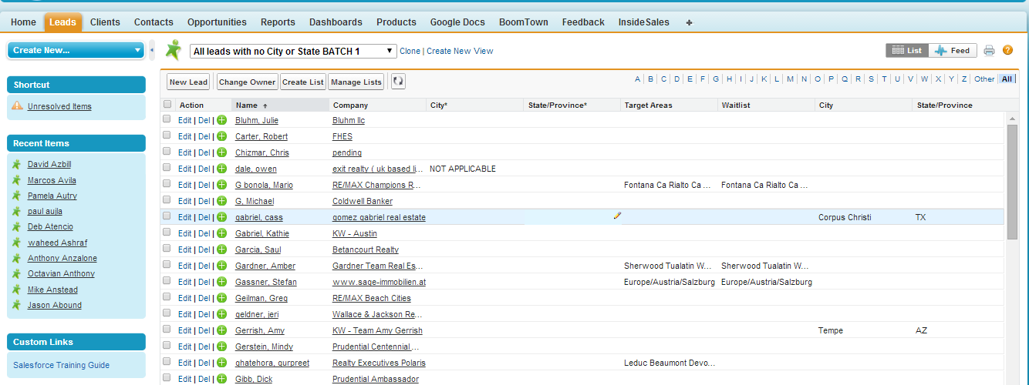The image size is (1029, 385).
Task: Click the Change Owner button
Action: (x=247, y=82)
